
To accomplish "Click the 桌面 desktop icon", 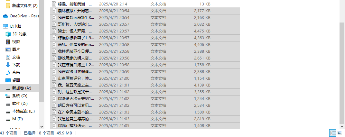I will 8,80.
